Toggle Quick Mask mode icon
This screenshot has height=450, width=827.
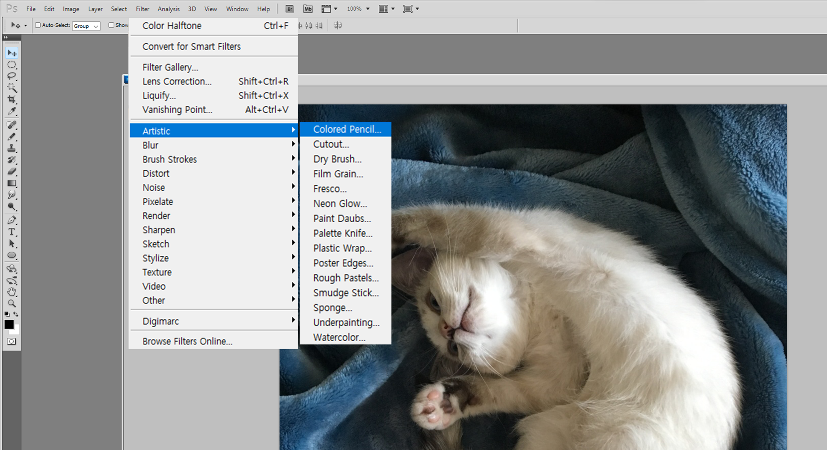point(12,341)
